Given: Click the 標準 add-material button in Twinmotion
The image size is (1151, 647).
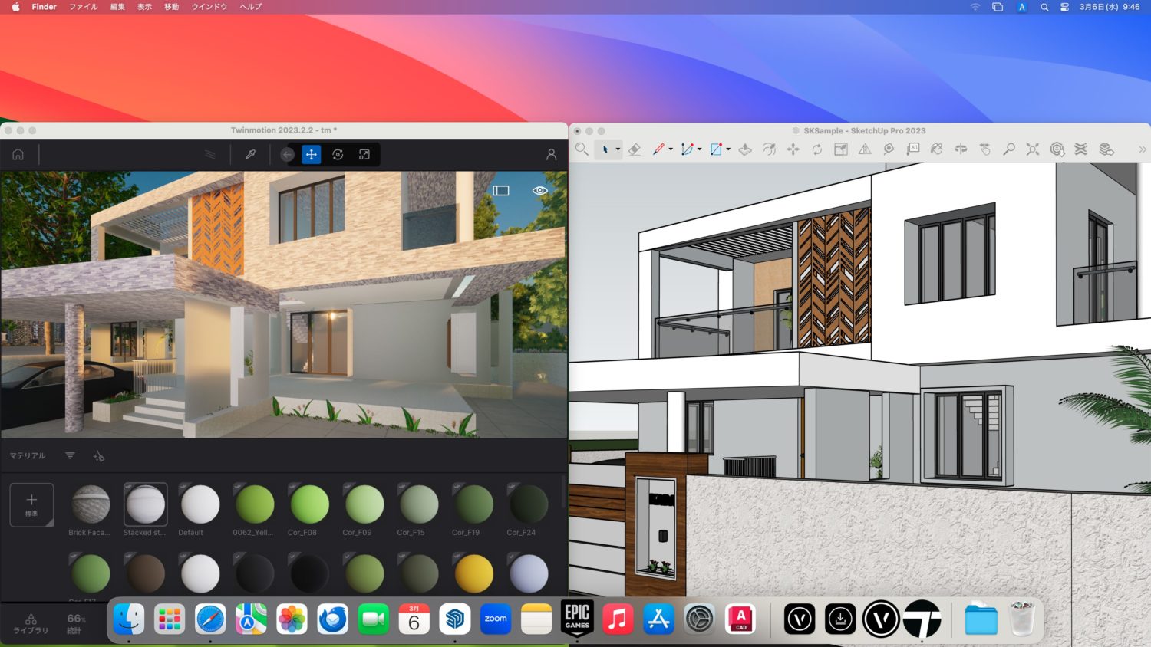Looking at the screenshot, I should [x=31, y=504].
